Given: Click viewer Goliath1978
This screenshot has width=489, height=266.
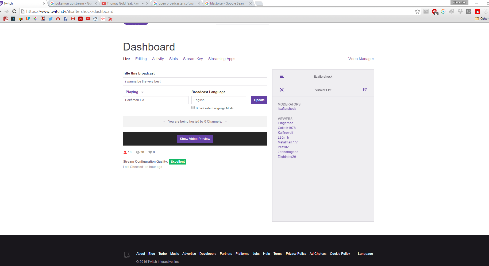Looking at the screenshot, I should (287, 128).
